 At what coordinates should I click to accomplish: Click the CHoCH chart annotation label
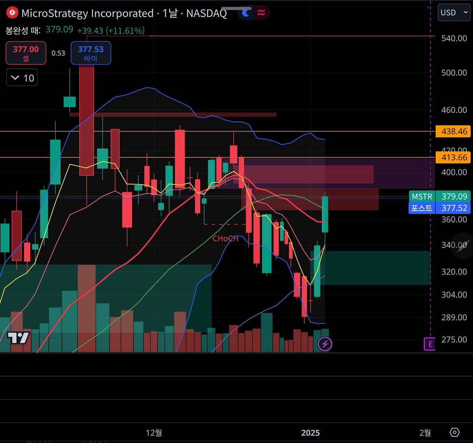pyautogui.click(x=225, y=238)
